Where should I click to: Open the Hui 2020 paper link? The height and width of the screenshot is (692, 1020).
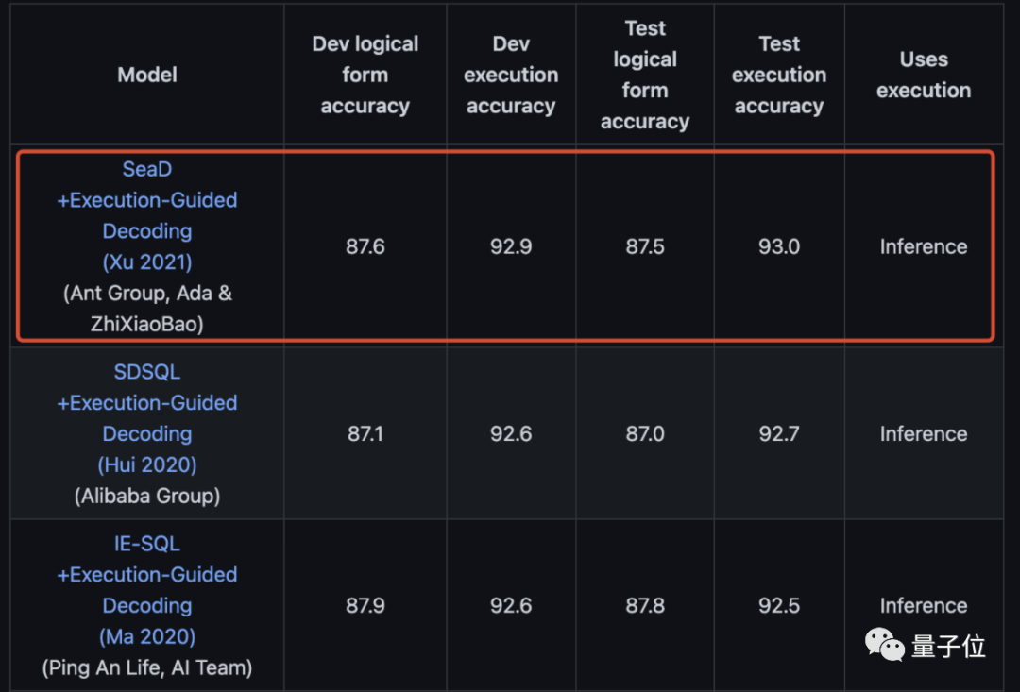tap(147, 464)
